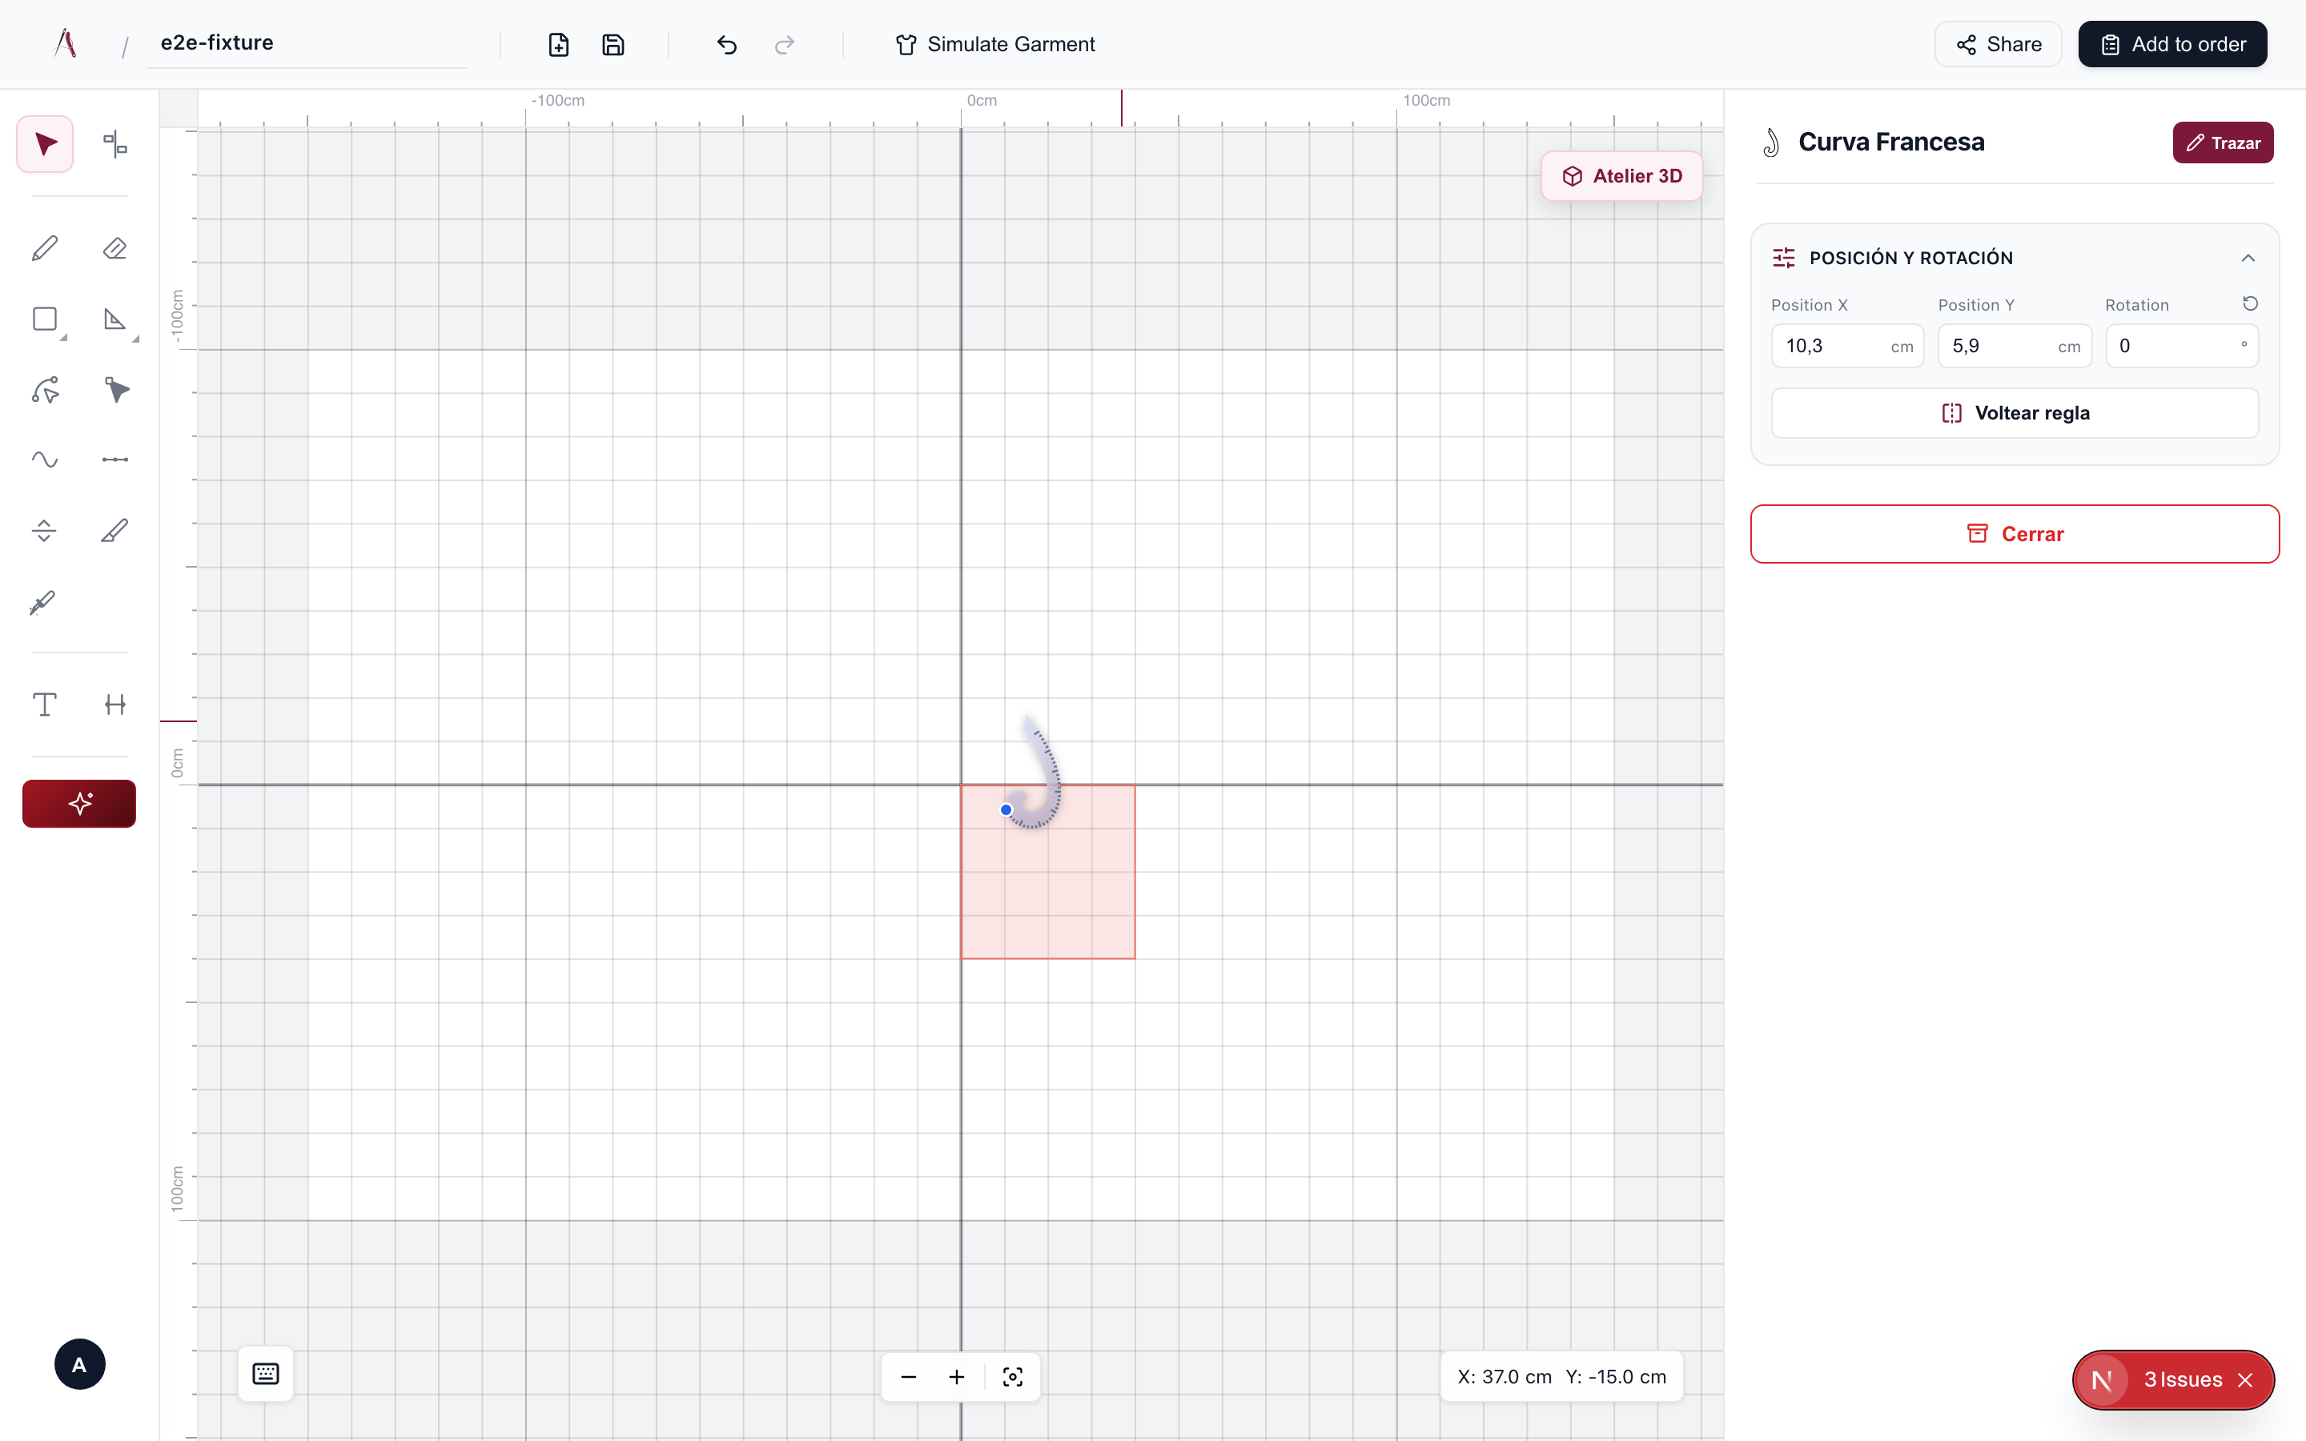Select the Text tool
The height and width of the screenshot is (1441, 2306).
[x=45, y=704]
